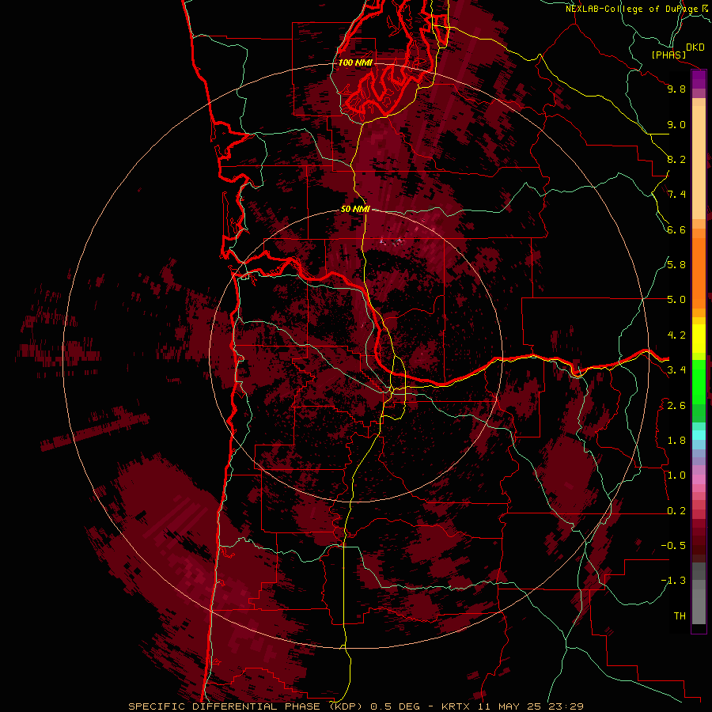Screen dimensions: 712x712
Task: Click the 2.6 value on the legend
Action: (x=676, y=405)
